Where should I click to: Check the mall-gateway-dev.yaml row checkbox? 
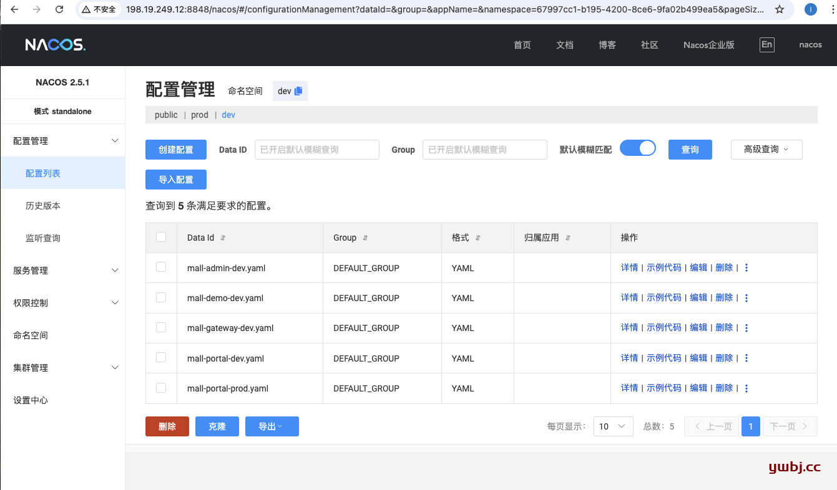[x=161, y=327]
